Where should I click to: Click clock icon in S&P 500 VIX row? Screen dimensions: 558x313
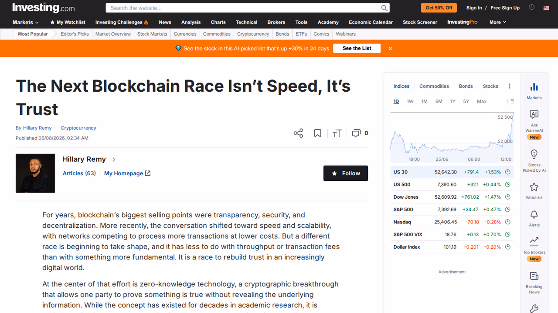[507, 234]
